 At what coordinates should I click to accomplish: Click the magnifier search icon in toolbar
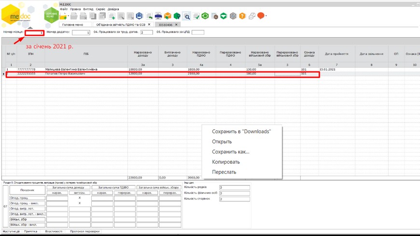point(187,16)
